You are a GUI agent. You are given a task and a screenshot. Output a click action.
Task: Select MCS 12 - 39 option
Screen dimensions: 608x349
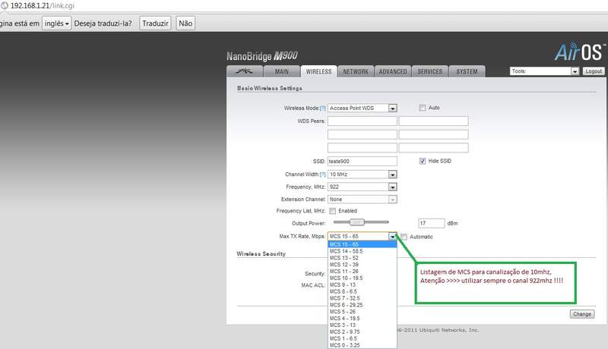363,265
